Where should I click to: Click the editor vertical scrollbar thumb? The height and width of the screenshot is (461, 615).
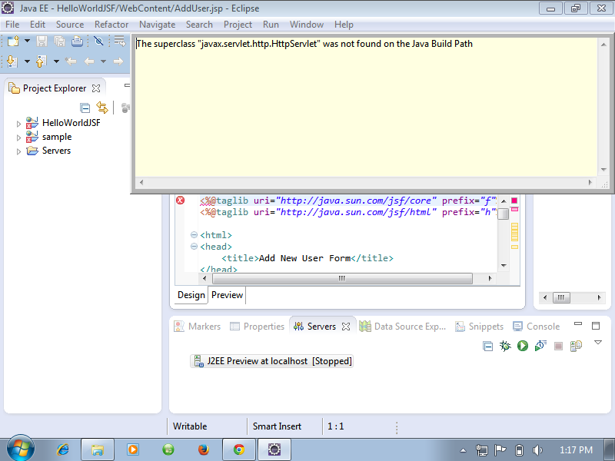(x=504, y=214)
